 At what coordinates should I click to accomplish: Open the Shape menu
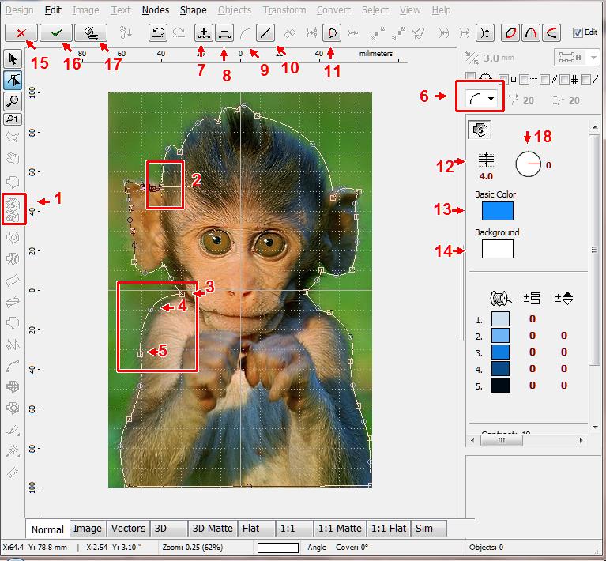tap(193, 10)
